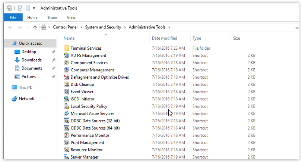Click the Print Management icon
This screenshot has height=162, width=302.
tap(66, 143)
